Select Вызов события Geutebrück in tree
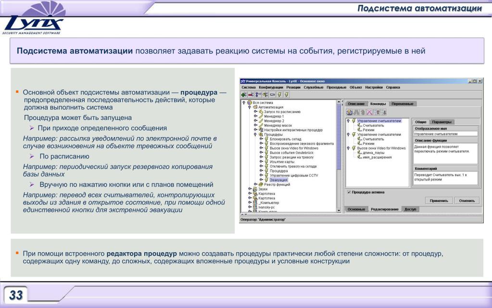Viewport: 492px width, 308px height. click(291, 153)
